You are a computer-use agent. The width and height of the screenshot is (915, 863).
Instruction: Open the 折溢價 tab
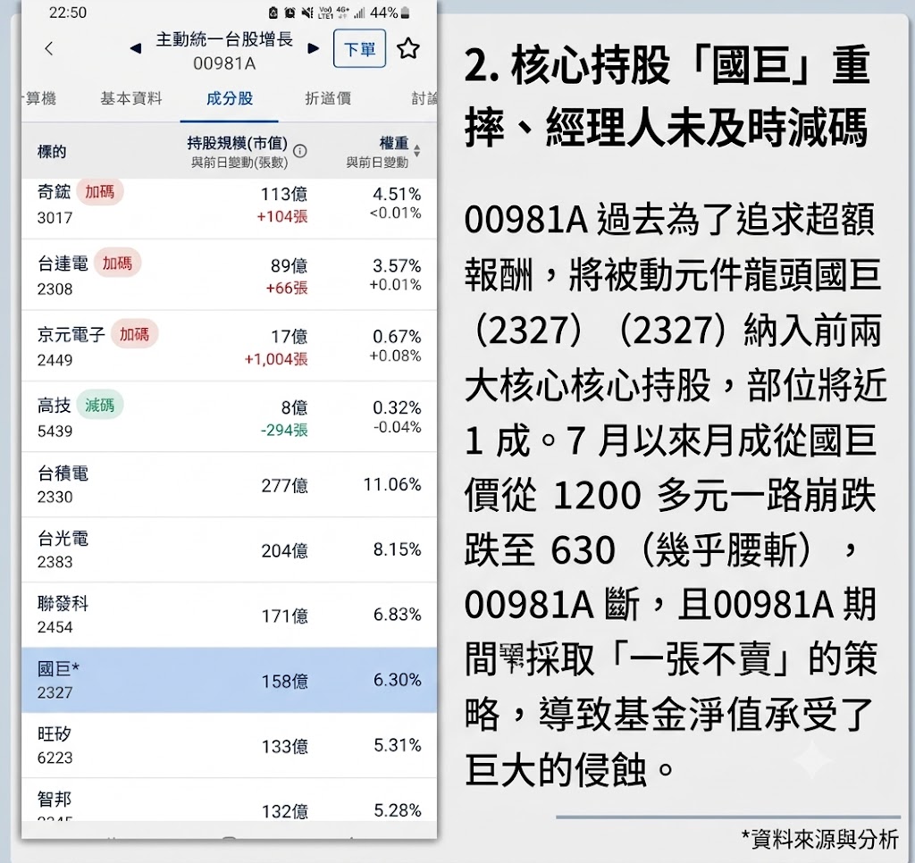tap(328, 98)
